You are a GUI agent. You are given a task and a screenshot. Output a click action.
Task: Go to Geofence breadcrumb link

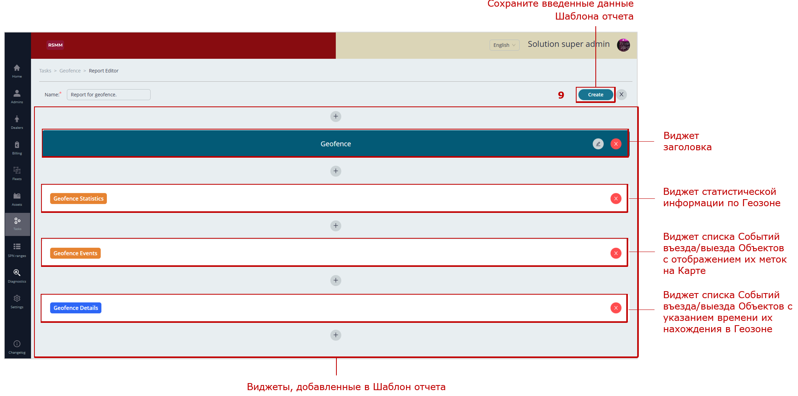click(70, 71)
